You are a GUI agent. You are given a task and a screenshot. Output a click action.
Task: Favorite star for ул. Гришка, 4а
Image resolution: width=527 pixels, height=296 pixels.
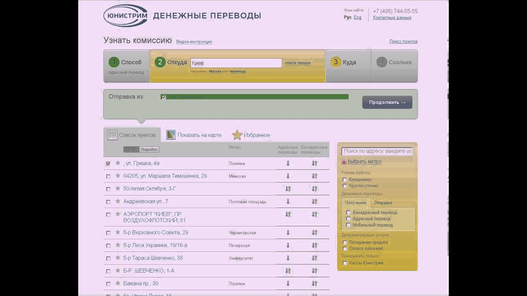pyautogui.click(x=118, y=163)
